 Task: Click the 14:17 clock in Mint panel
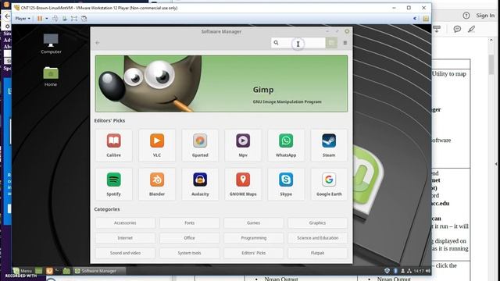click(419, 271)
